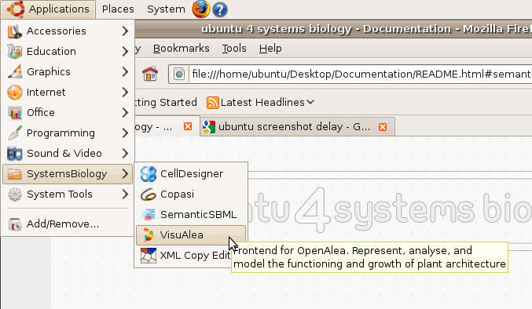Expand the Education submenu arrow
Image resolution: width=532 pixels, height=309 pixels.
coord(125,52)
